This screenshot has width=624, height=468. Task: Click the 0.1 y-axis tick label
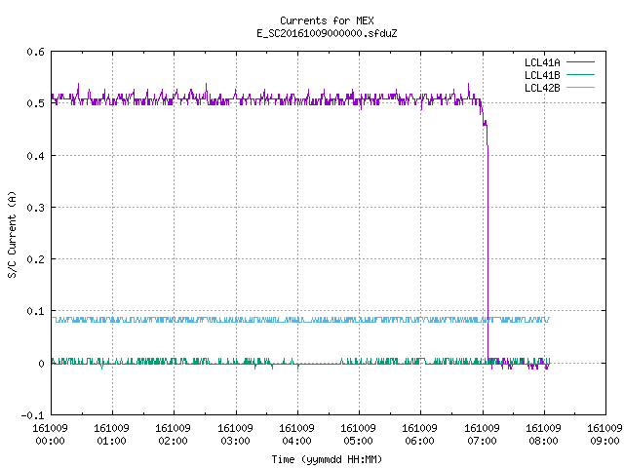pos(35,311)
